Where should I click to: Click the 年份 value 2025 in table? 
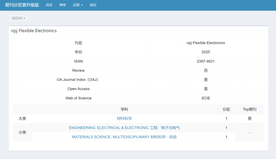[x=205, y=52]
